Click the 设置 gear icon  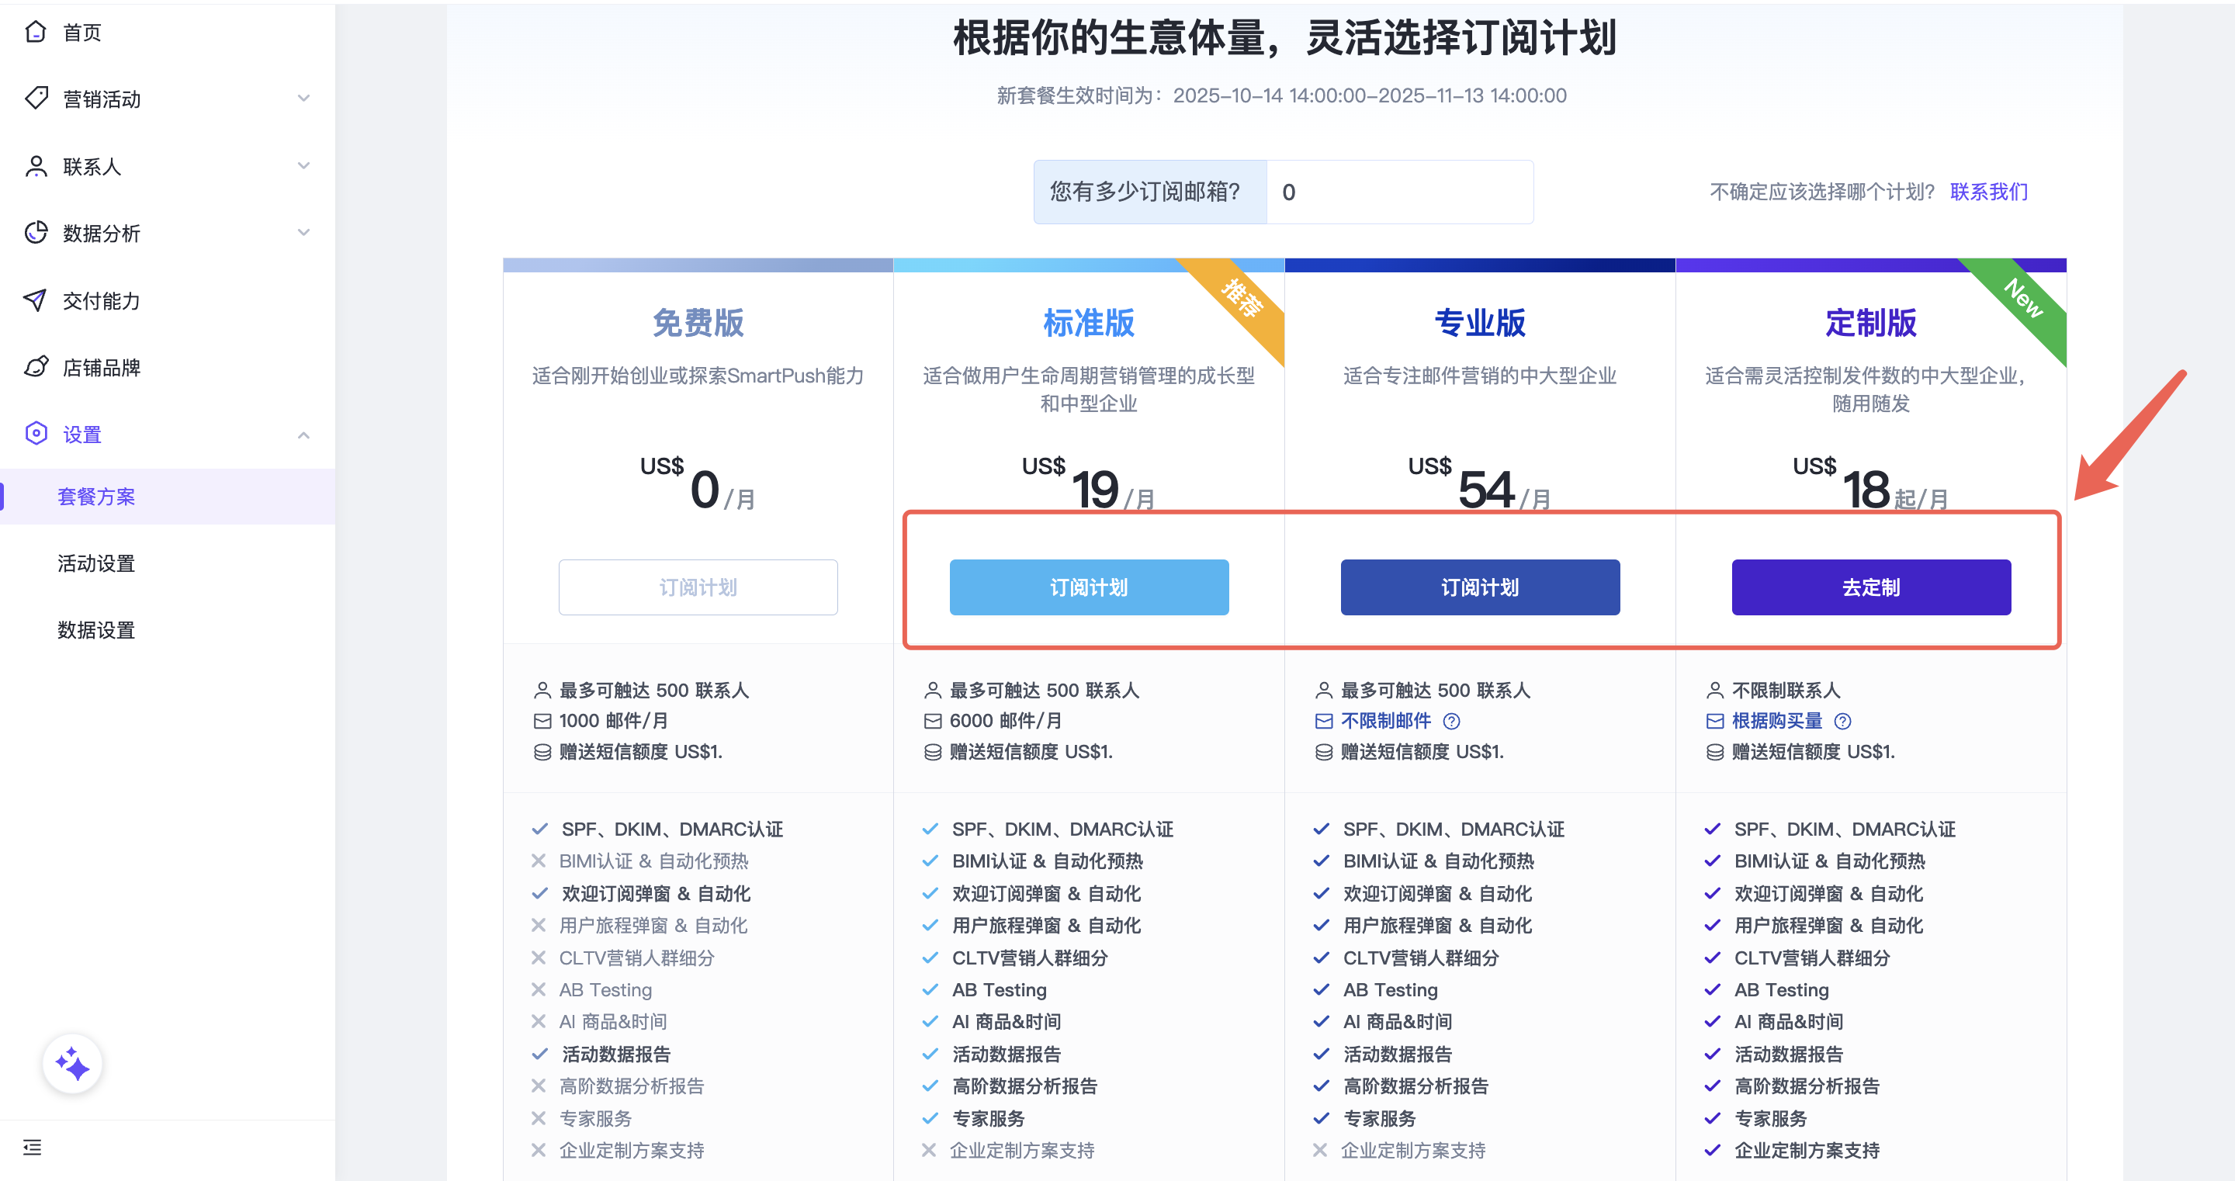click(36, 433)
